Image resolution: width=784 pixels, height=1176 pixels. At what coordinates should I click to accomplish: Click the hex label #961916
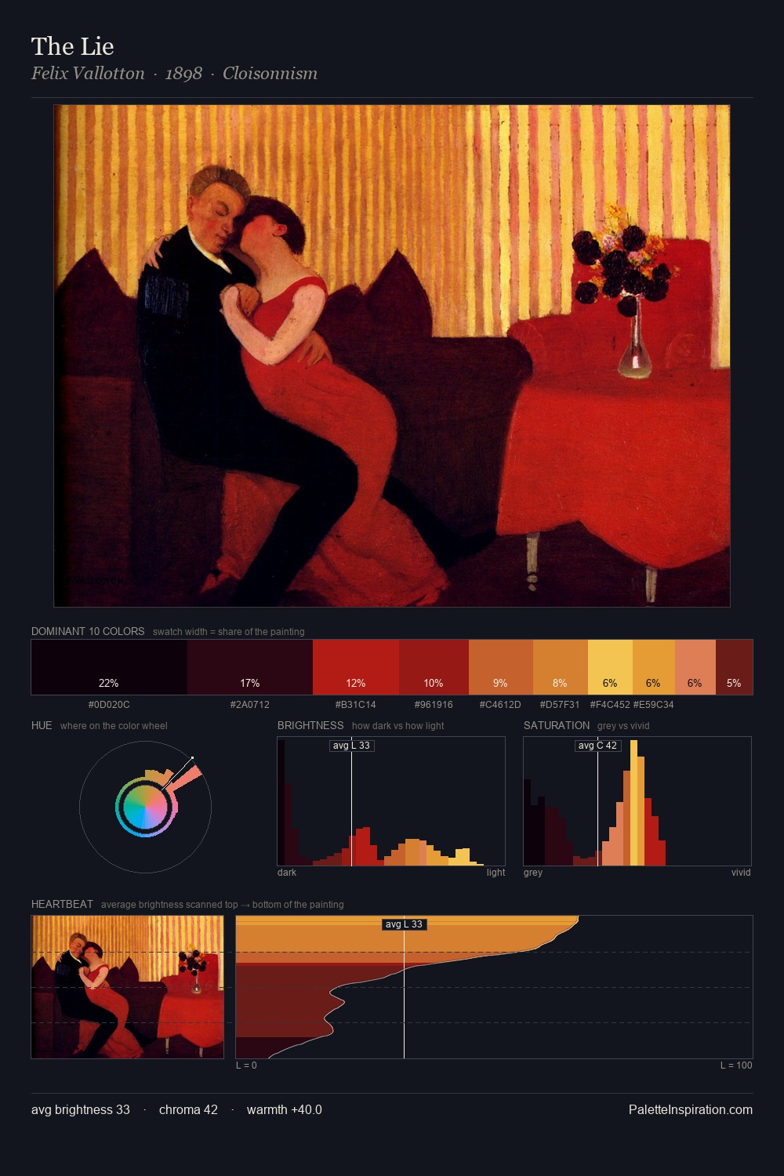click(434, 705)
